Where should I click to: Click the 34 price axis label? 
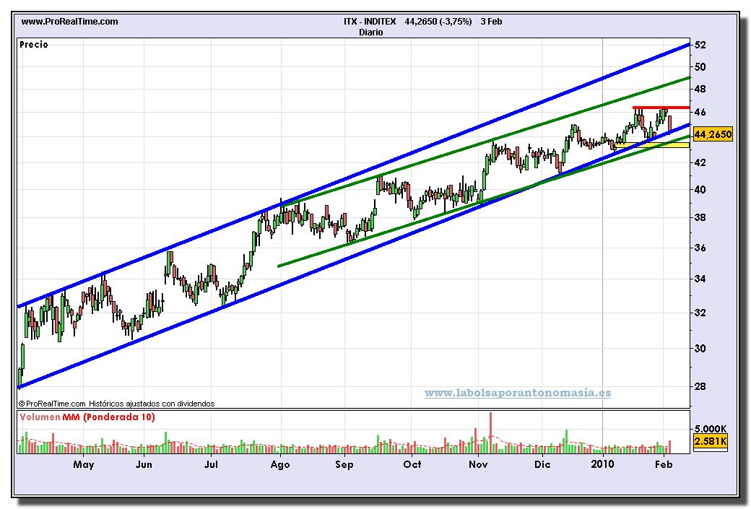tap(700, 279)
